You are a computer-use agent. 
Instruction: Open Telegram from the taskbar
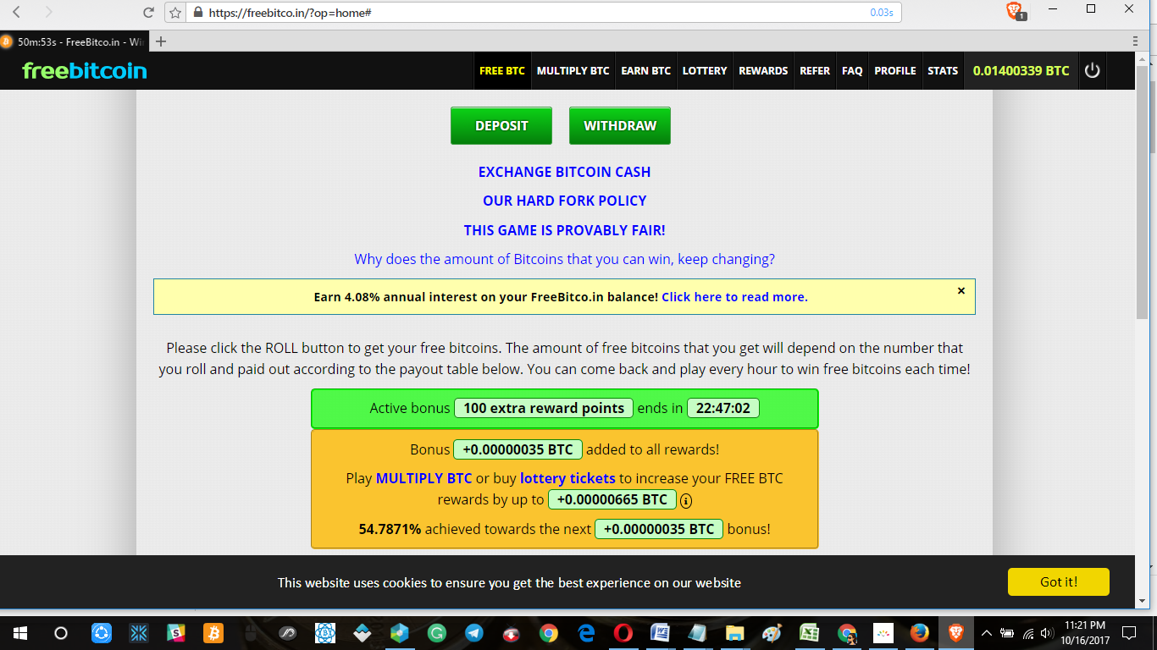pos(473,633)
